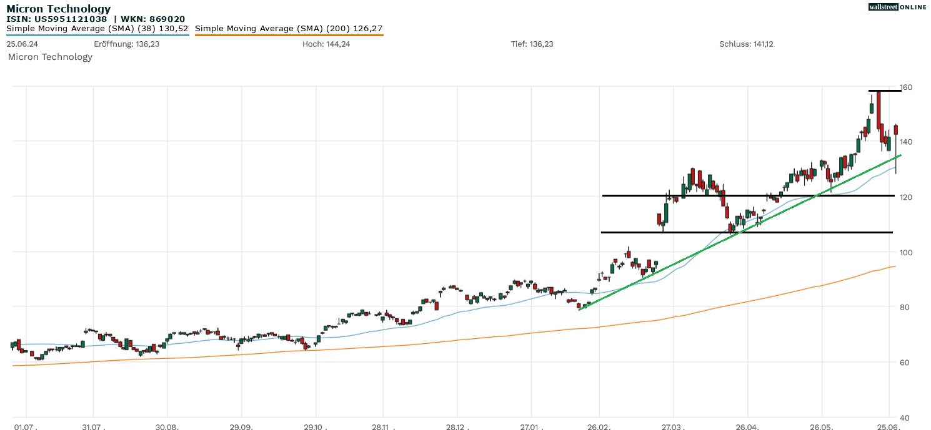Click the WKN 869020 text

click(x=152, y=19)
